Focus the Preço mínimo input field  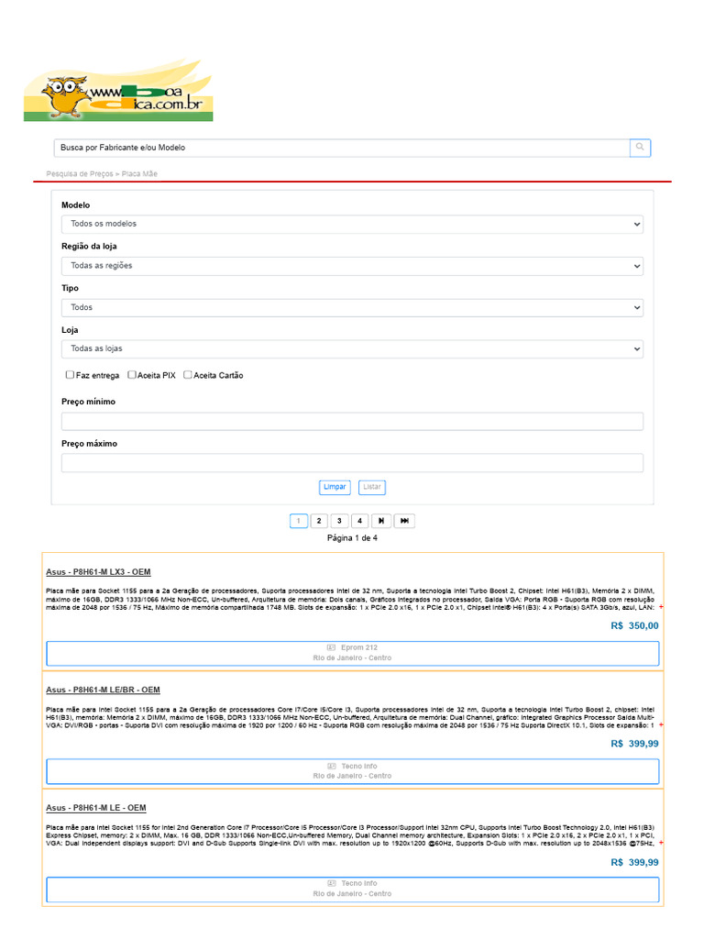(x=352, y=421)
